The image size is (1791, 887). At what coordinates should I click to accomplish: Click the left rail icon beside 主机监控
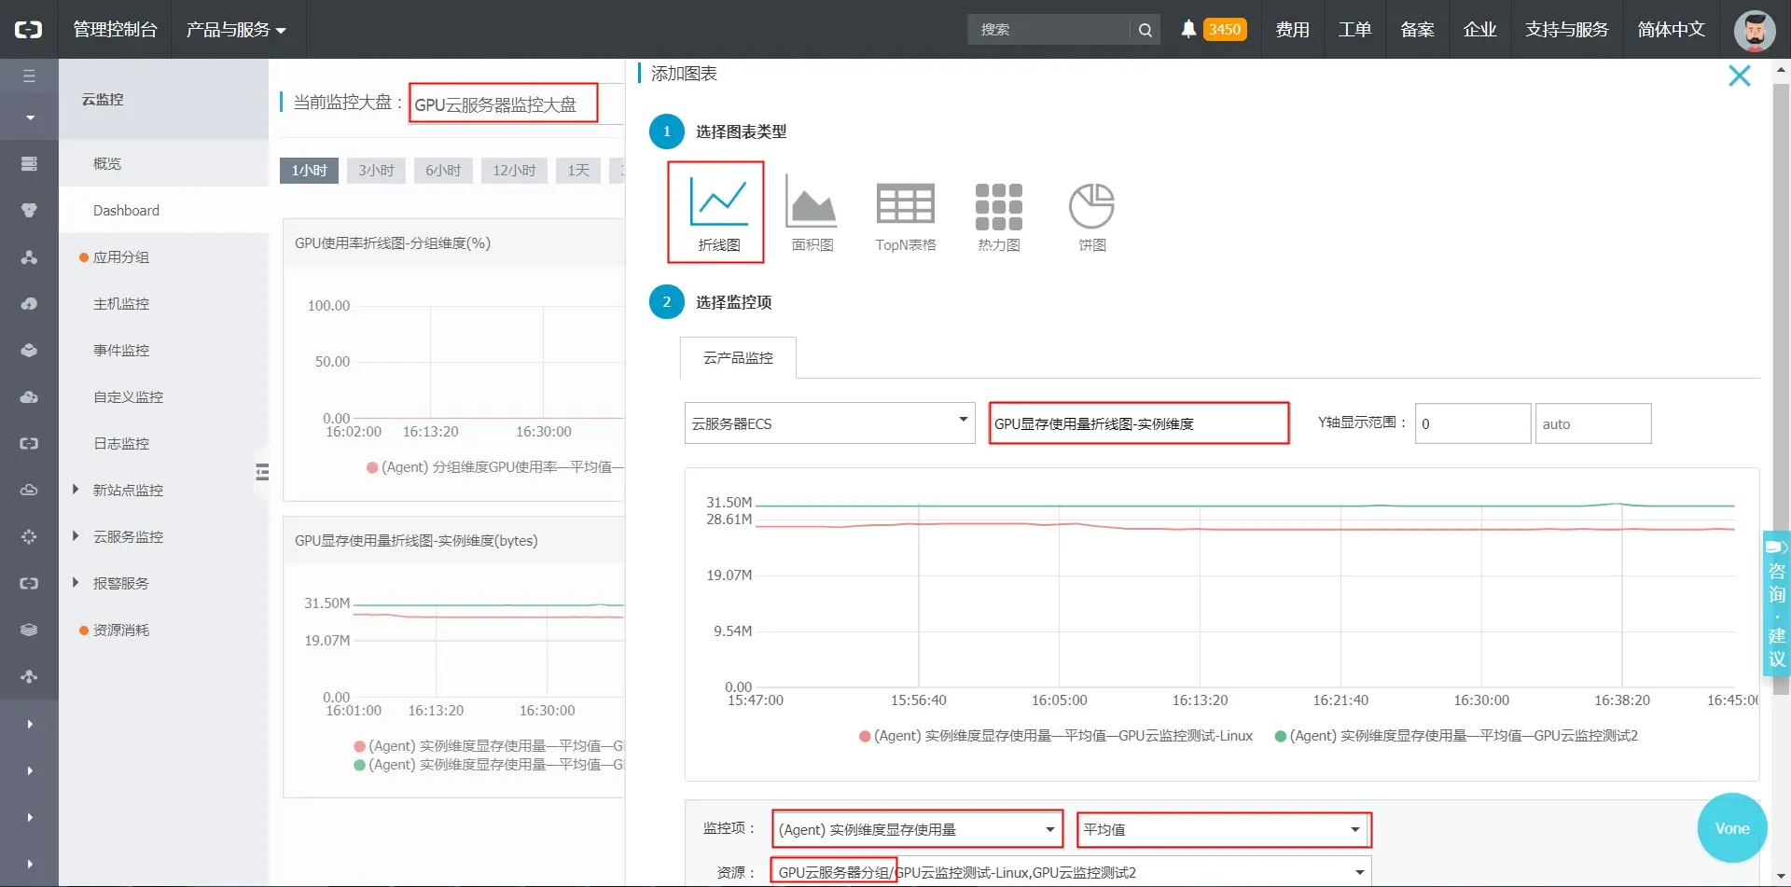[29, 303]
